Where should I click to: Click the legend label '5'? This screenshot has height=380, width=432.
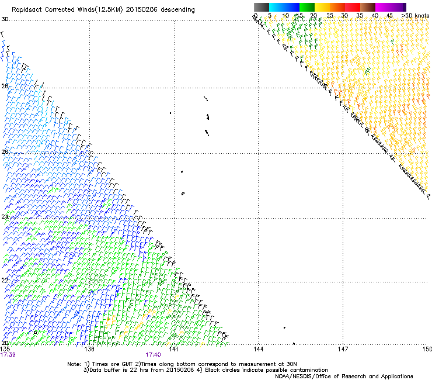(270, 16)
